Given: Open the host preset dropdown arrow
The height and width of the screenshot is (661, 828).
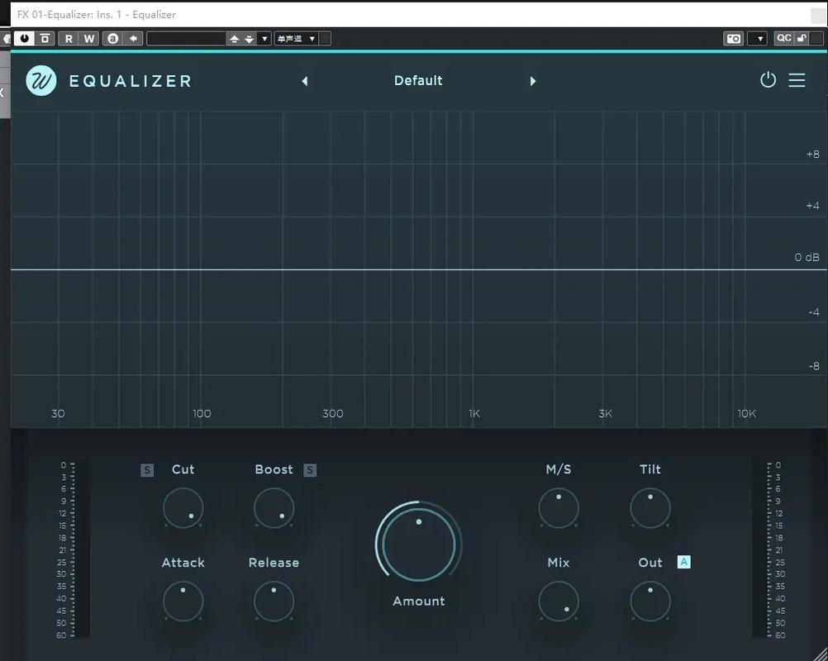Looking at the screenshot, I should tap(264, 39).
